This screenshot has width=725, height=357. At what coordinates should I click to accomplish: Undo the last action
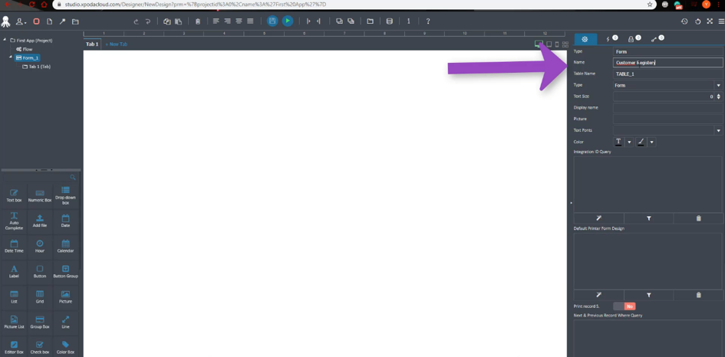pyautogui.click(x=136, y=21)
